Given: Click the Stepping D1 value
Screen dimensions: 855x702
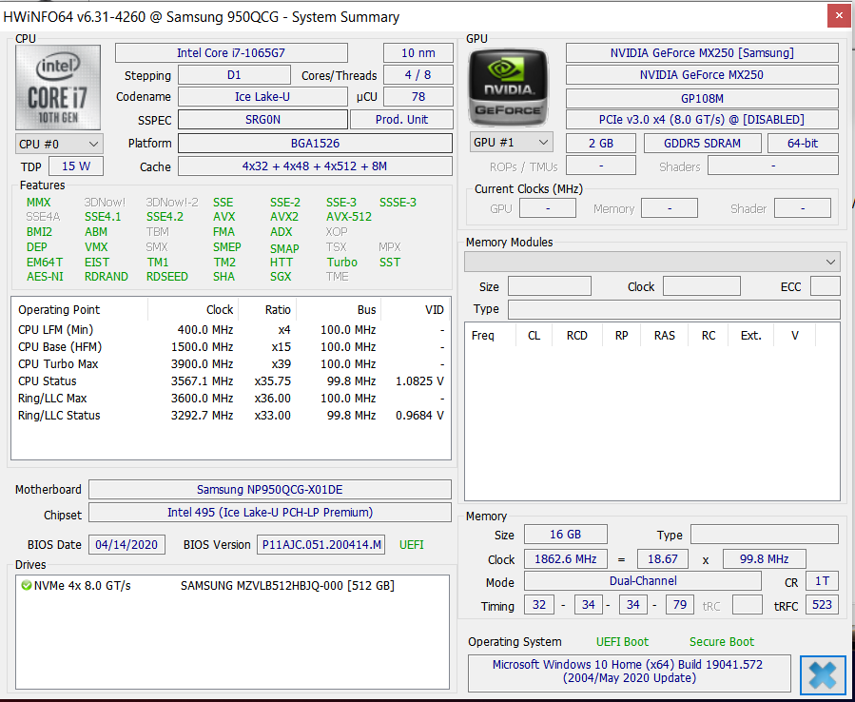Looking at the screenshot, I should pos(234,75).
